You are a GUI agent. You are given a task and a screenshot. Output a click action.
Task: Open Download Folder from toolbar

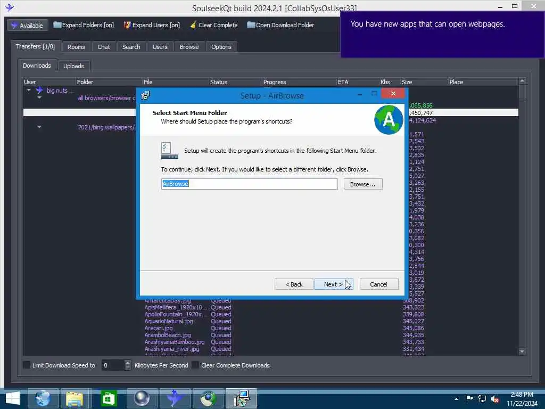tap(280, 25)
